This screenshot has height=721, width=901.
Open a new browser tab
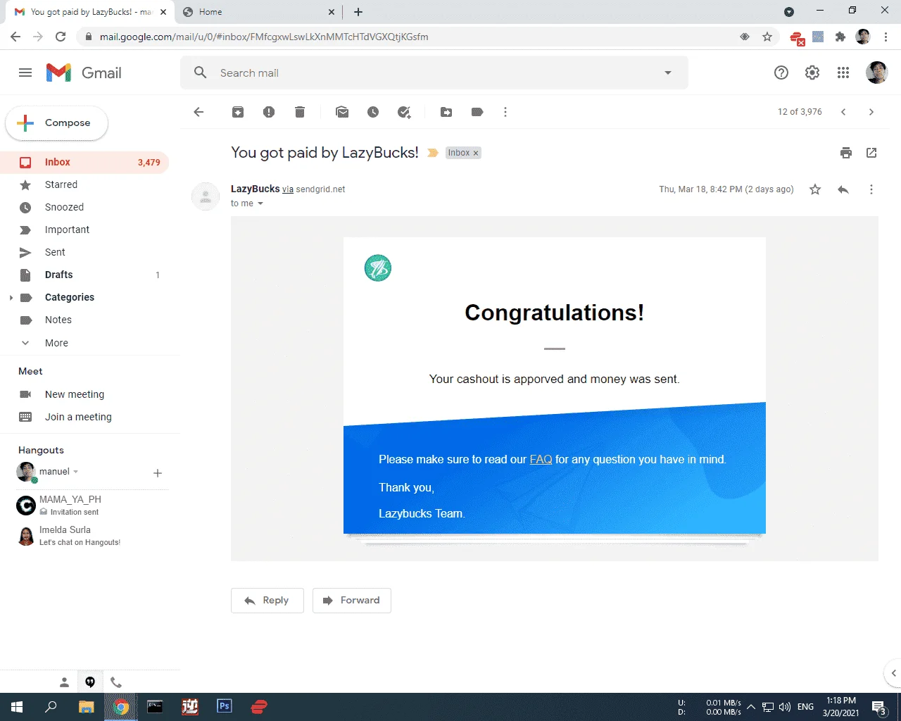pos(358,12)
